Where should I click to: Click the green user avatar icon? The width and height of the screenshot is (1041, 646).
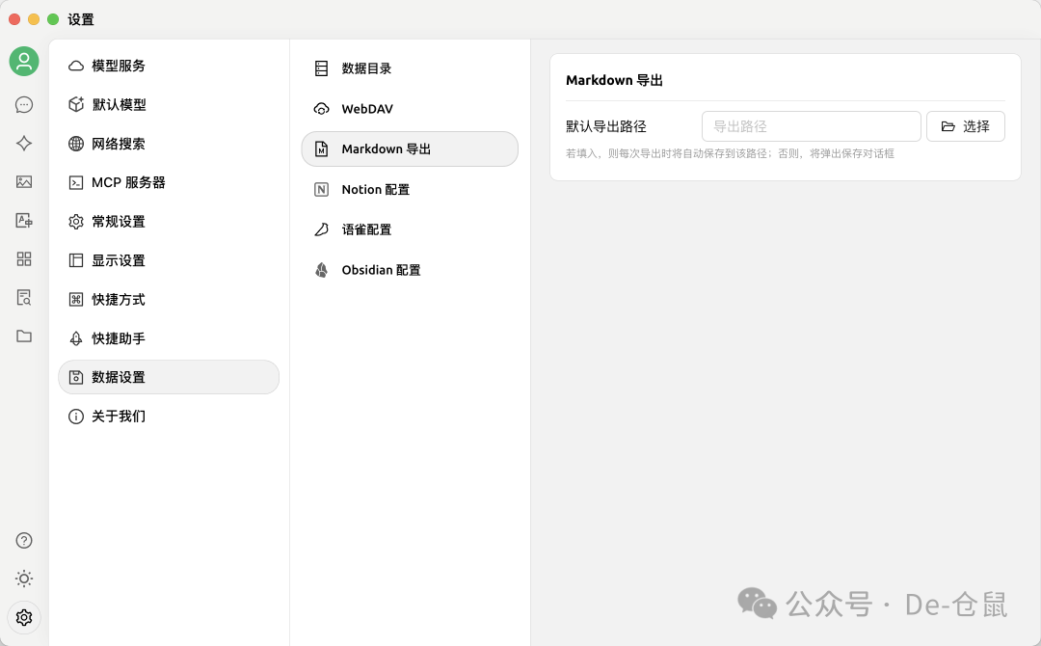pyautogui.click(x=23, y=61)
